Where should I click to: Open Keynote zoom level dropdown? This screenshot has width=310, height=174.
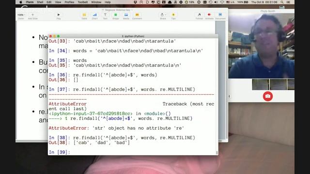(x=21, y=15)
